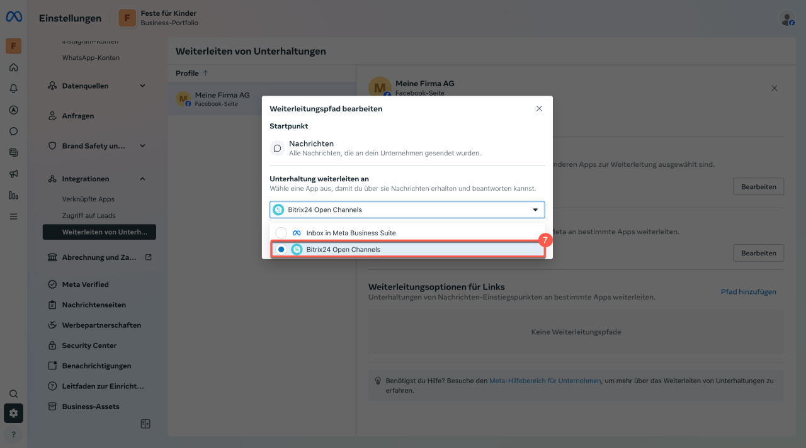Toggle the sidebar collapse panel icon

tap(145, 424)
